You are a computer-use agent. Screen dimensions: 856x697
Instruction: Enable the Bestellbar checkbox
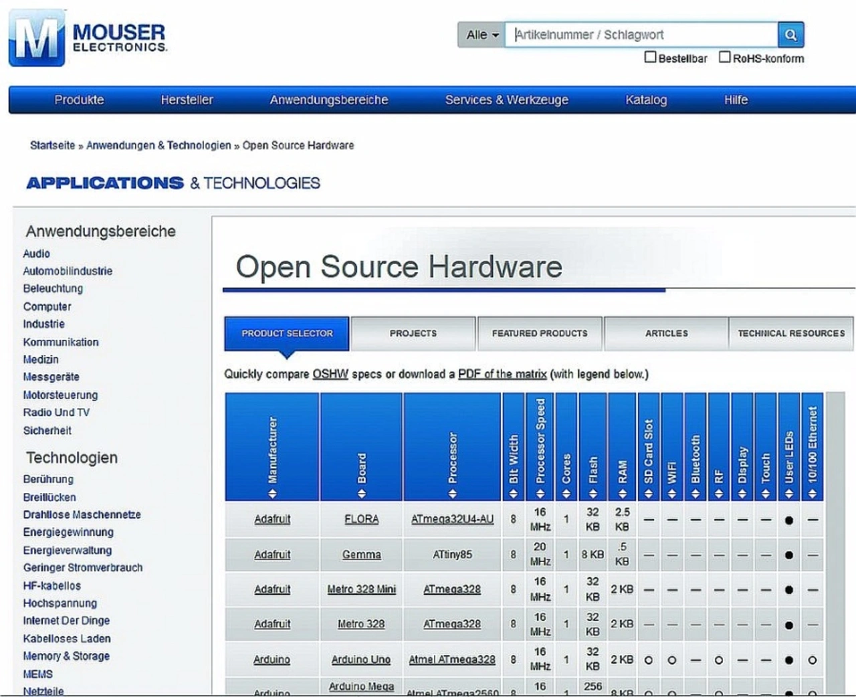click(x=650, y=58)
